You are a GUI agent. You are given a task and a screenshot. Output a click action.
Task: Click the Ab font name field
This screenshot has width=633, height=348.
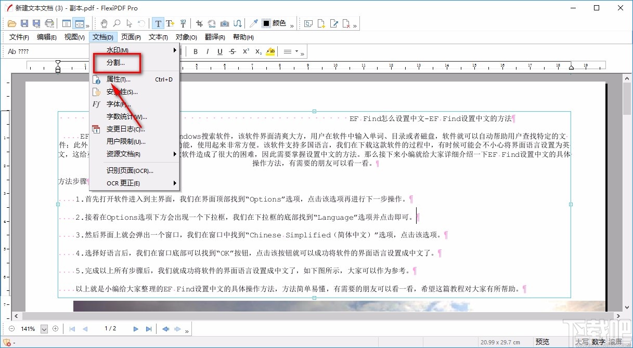click(47, 51)
